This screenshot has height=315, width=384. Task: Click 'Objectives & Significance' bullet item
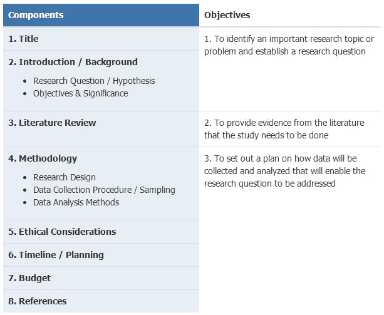click(81, 93)
